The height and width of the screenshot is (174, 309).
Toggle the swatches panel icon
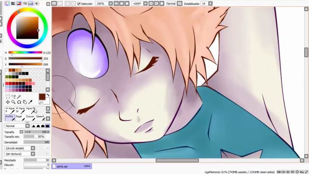point(31,3)
